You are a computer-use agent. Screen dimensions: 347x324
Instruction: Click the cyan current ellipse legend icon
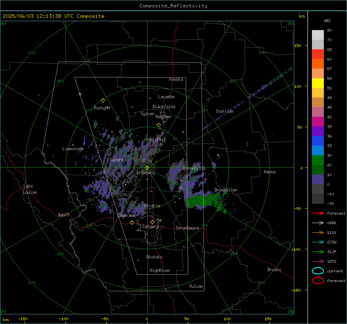click(318, 271)
